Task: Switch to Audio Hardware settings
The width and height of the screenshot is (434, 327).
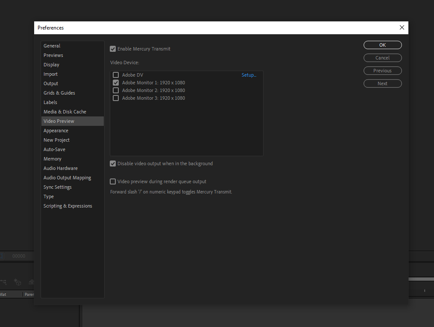Action: click(x=60, y=168)
